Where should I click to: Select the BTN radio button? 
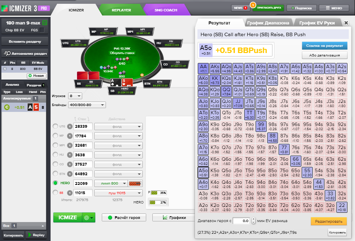pyautogui.click(x=55, y=174)
